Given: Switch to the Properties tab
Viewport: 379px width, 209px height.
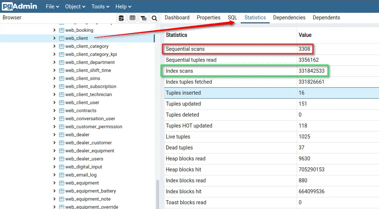Looking at the screenshot, I should pyautogui.click(x=209, y=18).
